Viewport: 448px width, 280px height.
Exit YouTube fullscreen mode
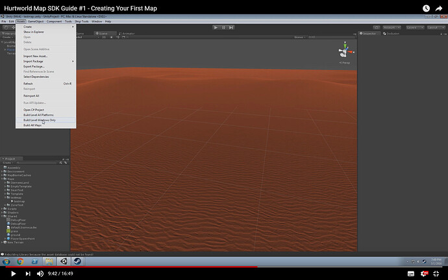coord(436,274)
